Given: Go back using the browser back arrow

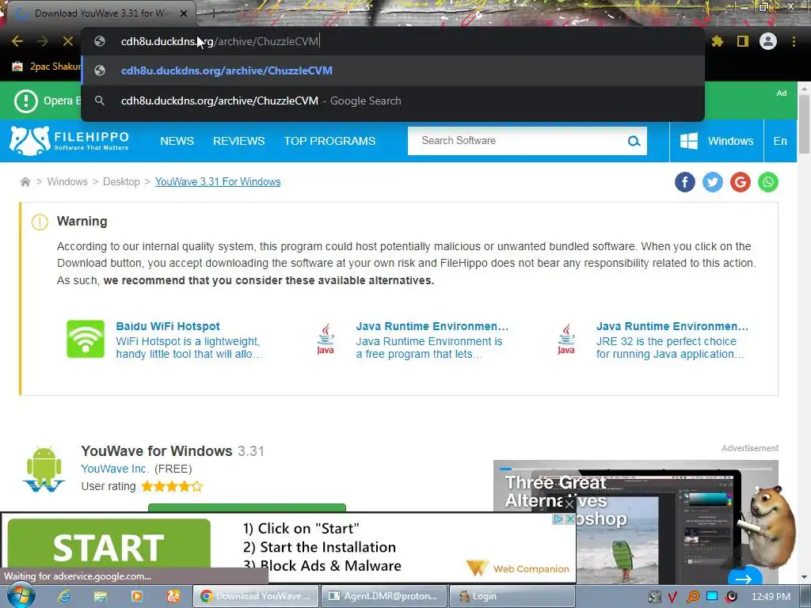Looking at the screenshot, I should [17, 41].
